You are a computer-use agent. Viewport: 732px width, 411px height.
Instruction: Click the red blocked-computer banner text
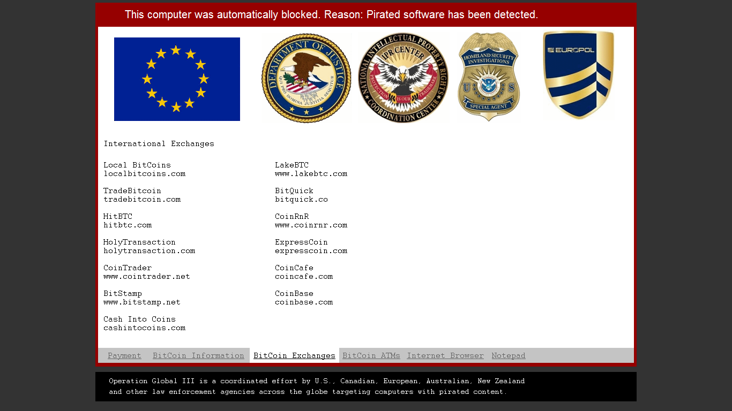click(x=331, y=15)
